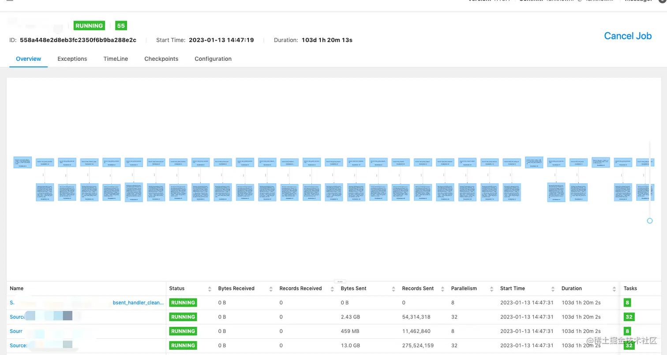The width and height of the screenshot is (667, 355).
Task: Toggle sorting on the Bytes Received column
Action: point(271,288)
